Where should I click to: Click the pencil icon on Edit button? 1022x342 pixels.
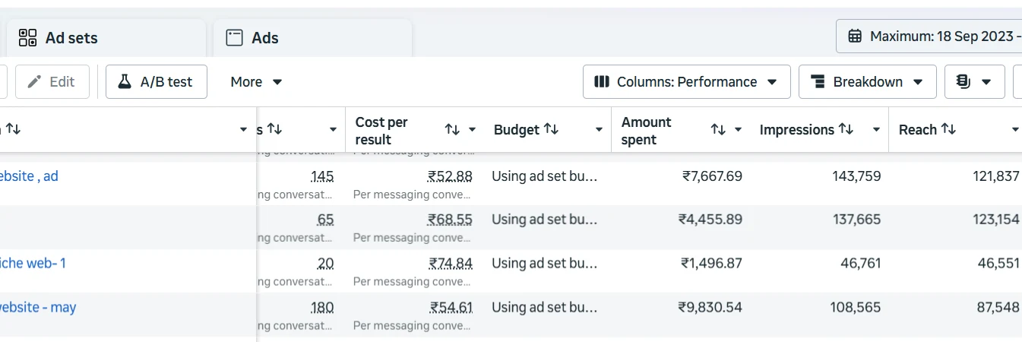[34, 81]
